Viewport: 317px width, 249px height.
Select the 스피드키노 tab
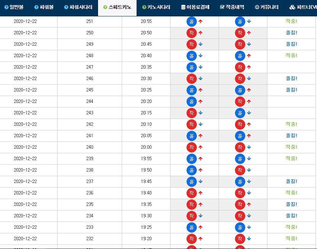117,7
